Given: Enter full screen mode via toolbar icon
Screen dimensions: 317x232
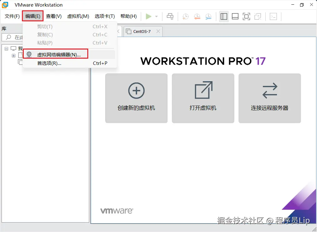Looking at the screenshot, I should 246,16.
